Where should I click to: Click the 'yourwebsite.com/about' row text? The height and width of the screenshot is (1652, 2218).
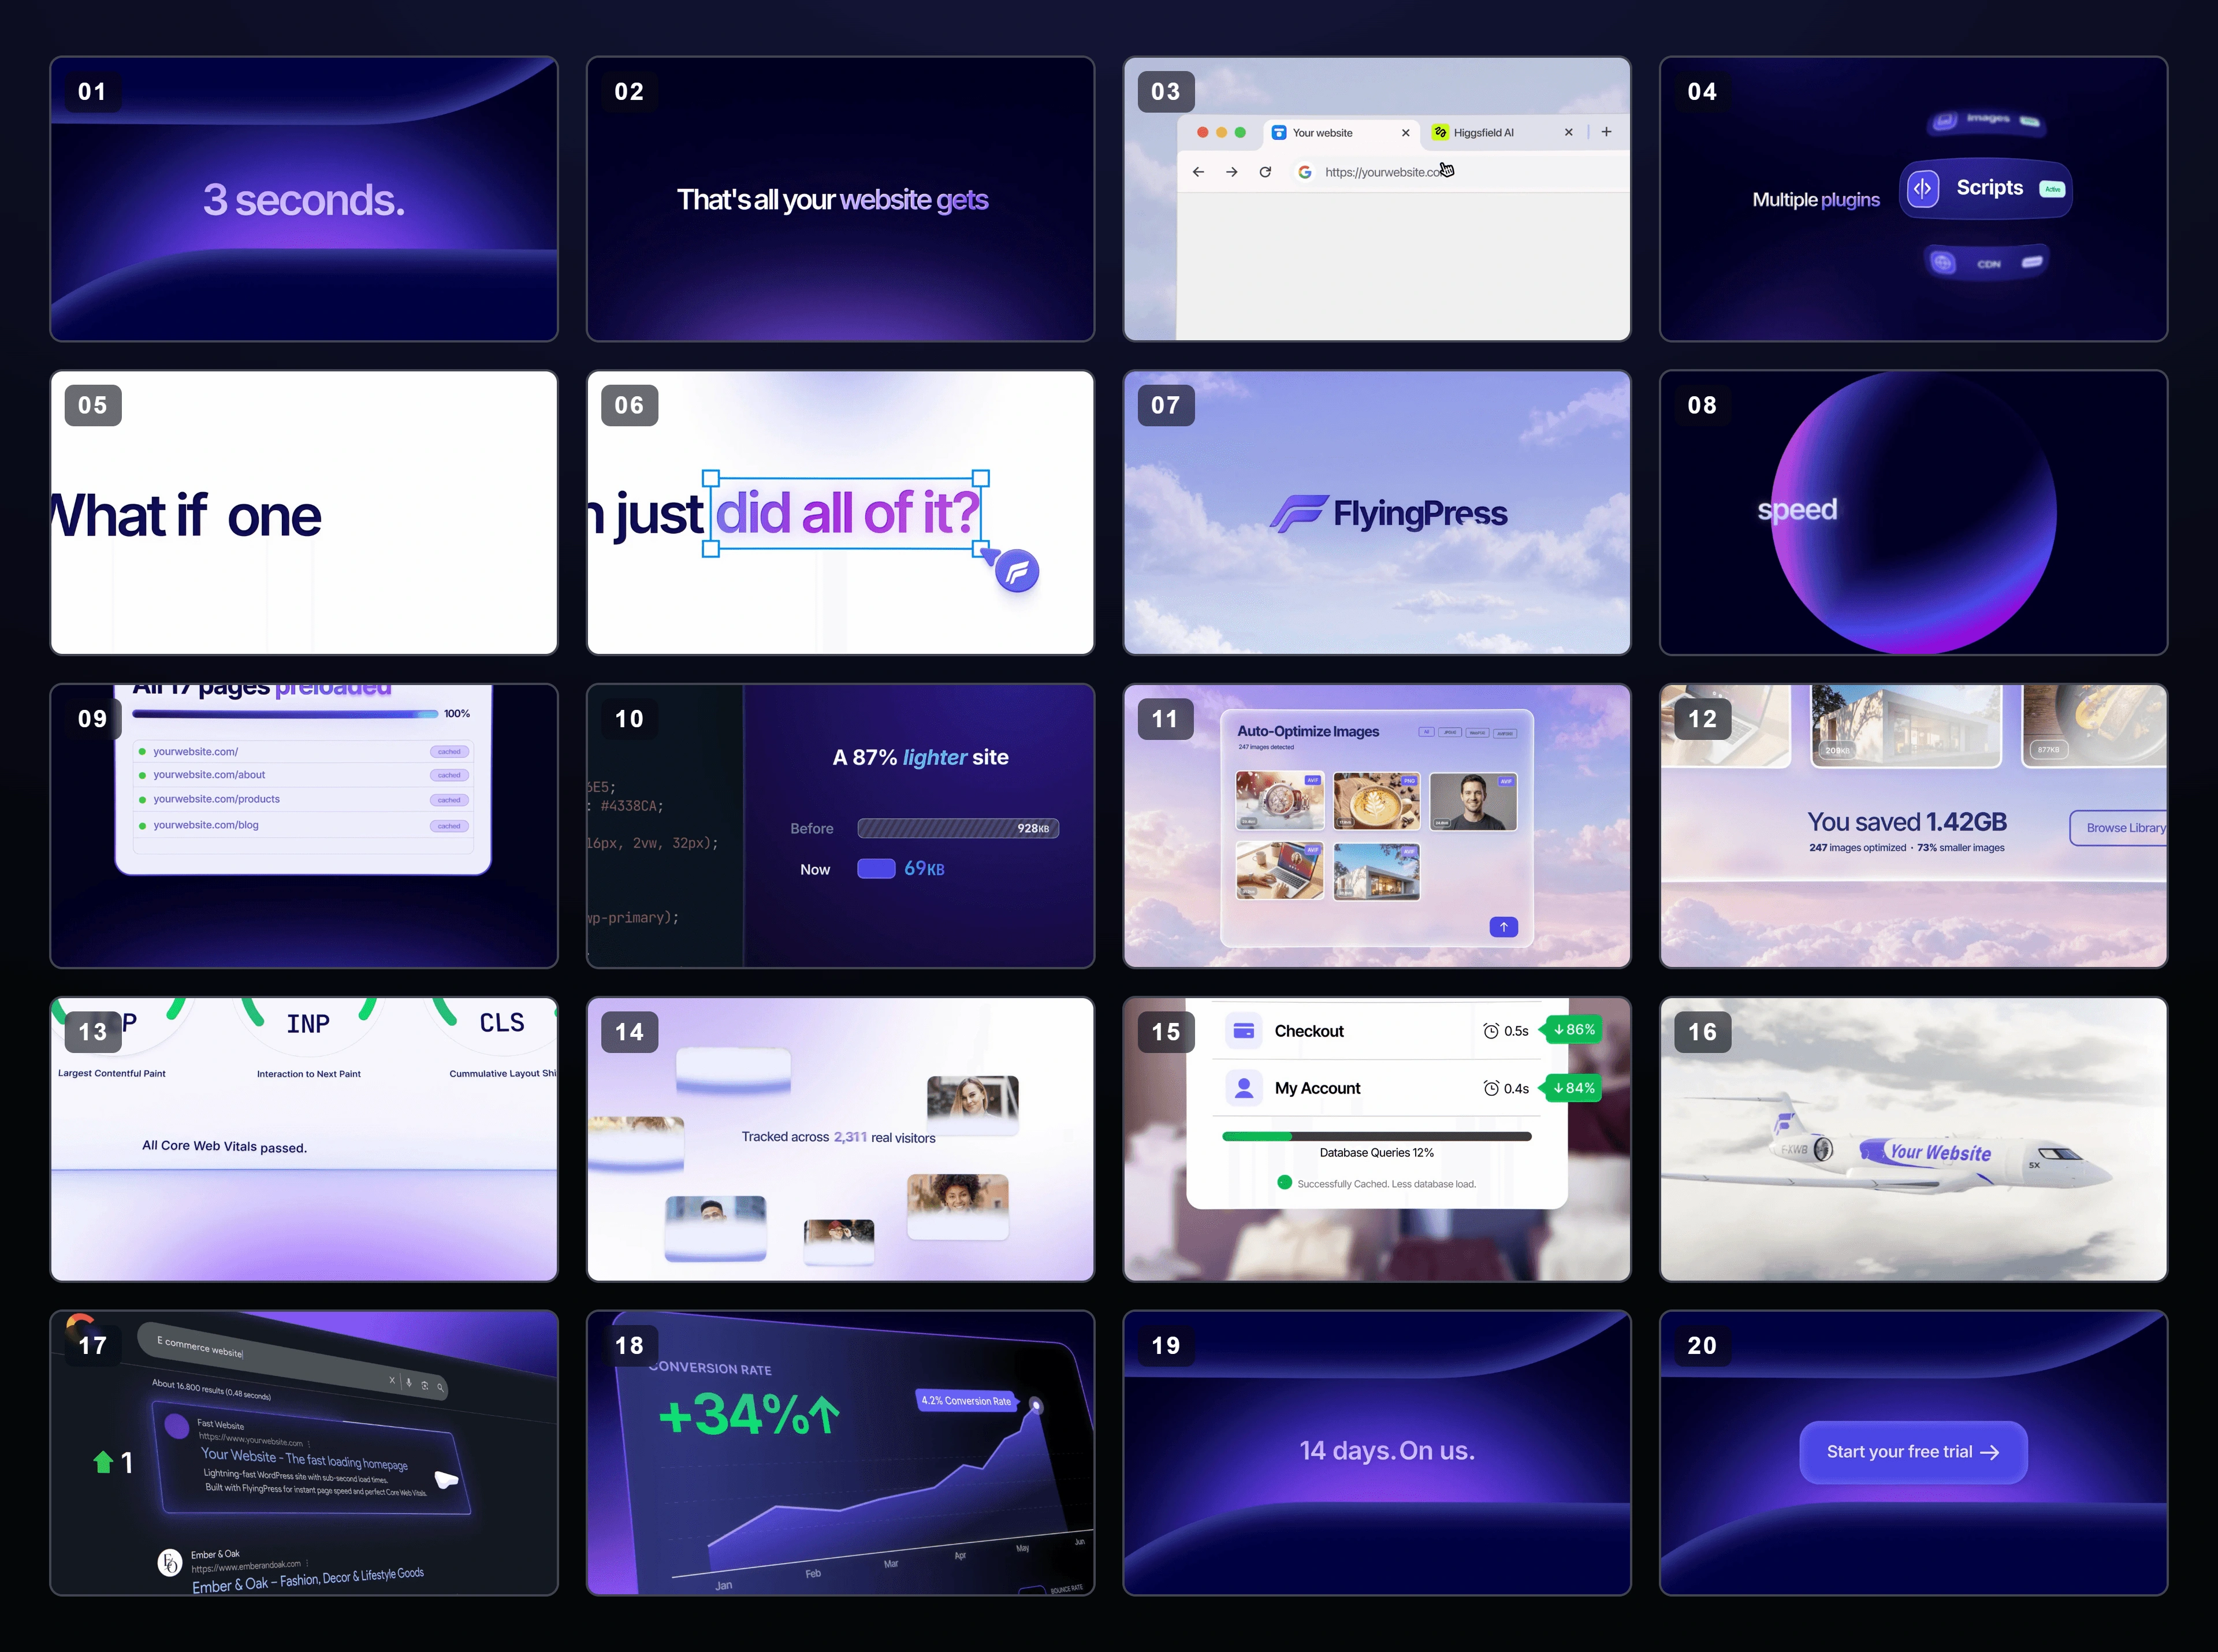click(209, 775)
